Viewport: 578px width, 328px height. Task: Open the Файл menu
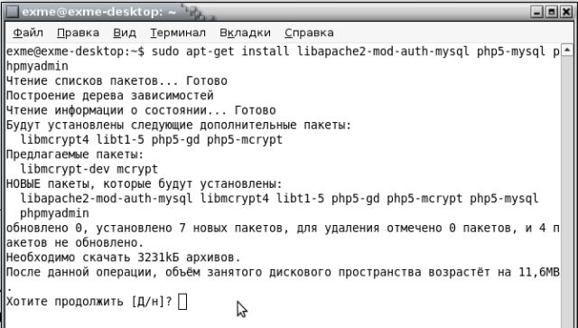click(28, 33)
